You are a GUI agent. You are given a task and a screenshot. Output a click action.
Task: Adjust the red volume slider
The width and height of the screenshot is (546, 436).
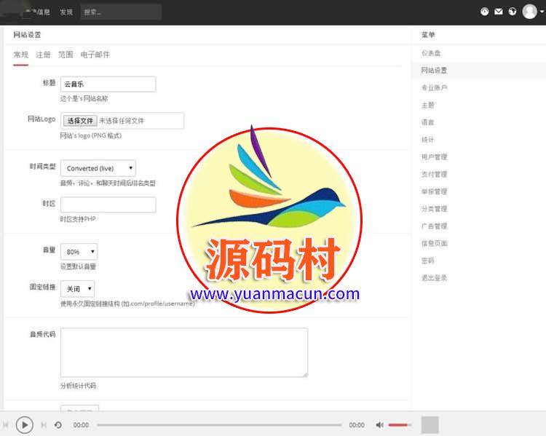(400, 425)
